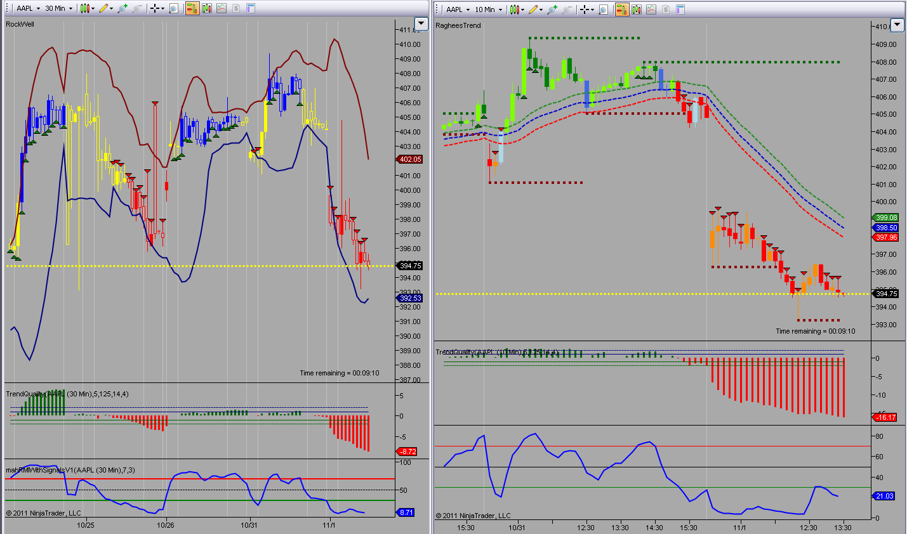
Task: Open price axis dropdown on RagheesTrend chart
Action: tap(897, 25)
